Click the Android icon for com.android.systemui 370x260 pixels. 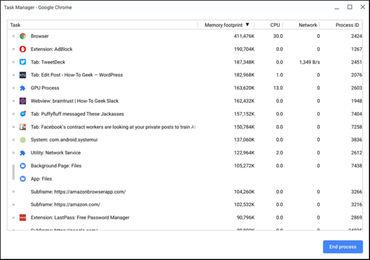[23, 140]
